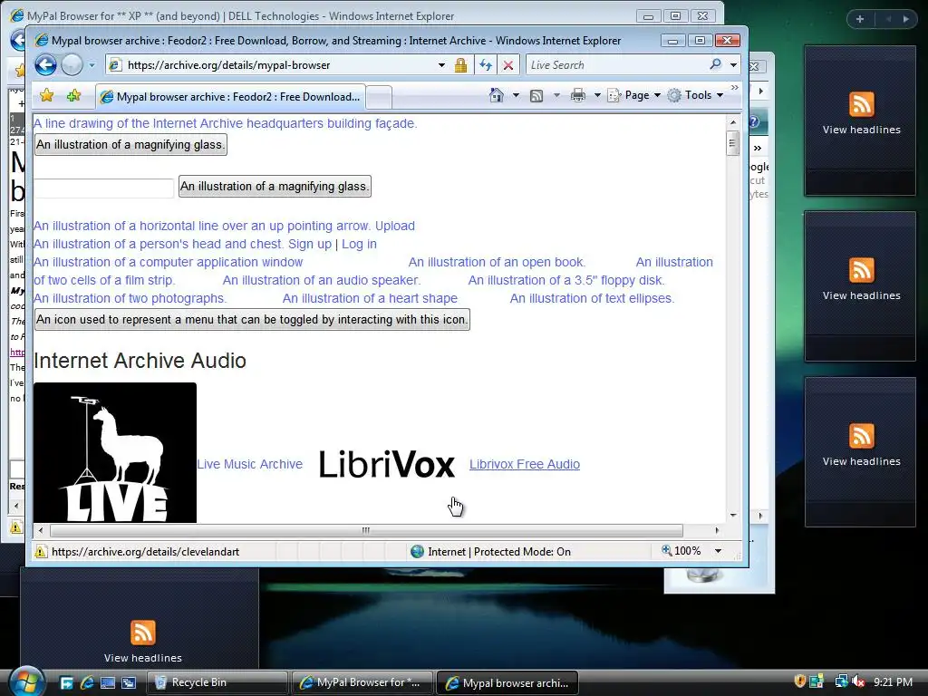Click the Print toolbar icon
This screenshot has height=696, width=928.
tap(578, 95)
